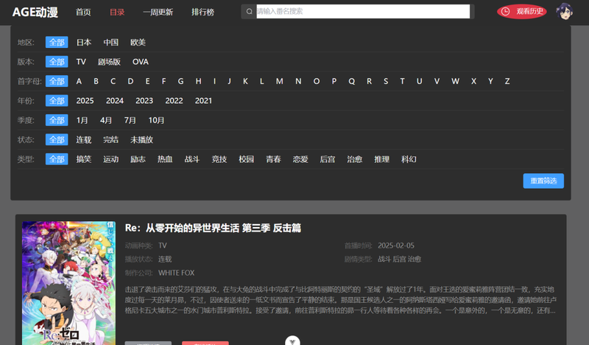Filter genre by 青春
589x345 pixels.
tap(273, 159)
